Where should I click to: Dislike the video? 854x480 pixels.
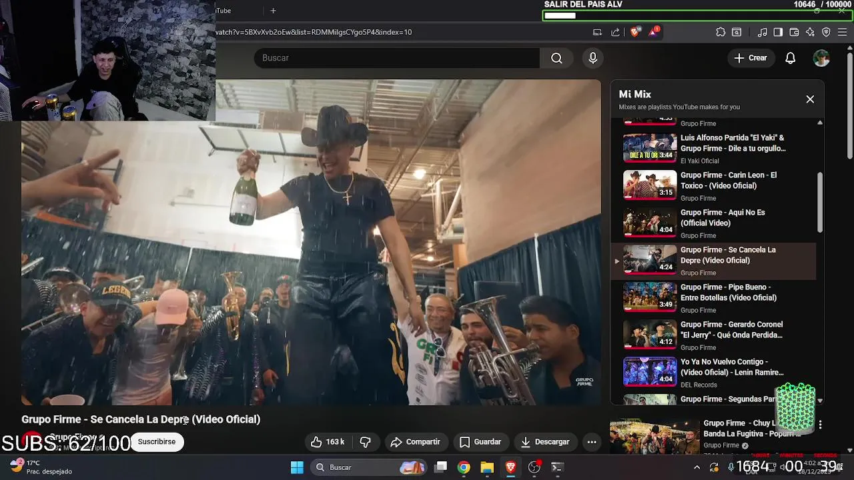click(365, 441)
